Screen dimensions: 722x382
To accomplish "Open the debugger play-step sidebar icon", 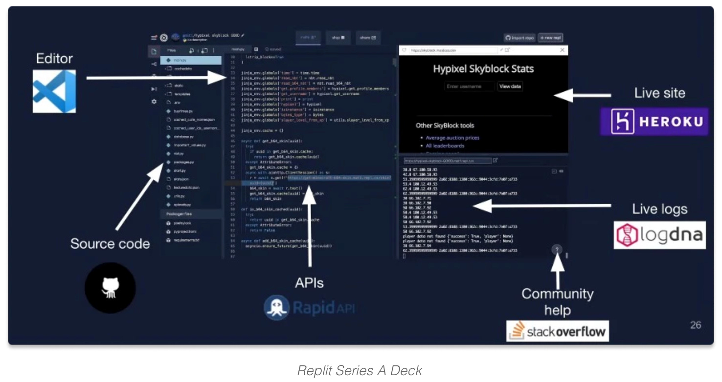I will (x=154, y=89).
